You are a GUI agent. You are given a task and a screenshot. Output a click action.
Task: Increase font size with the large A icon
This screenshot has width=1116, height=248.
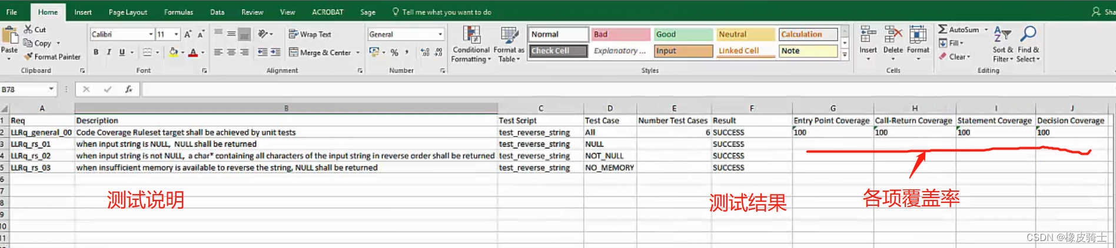188,35
